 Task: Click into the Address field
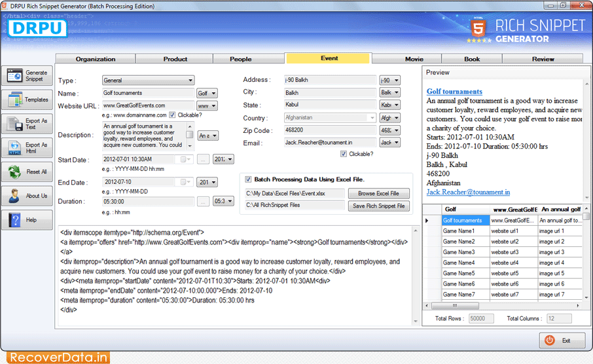point(330,81)
